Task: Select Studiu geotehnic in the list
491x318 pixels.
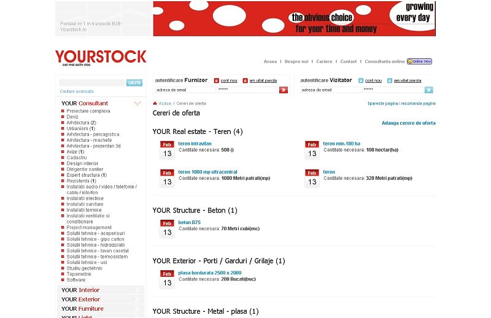Action: [x=84, y=268]
